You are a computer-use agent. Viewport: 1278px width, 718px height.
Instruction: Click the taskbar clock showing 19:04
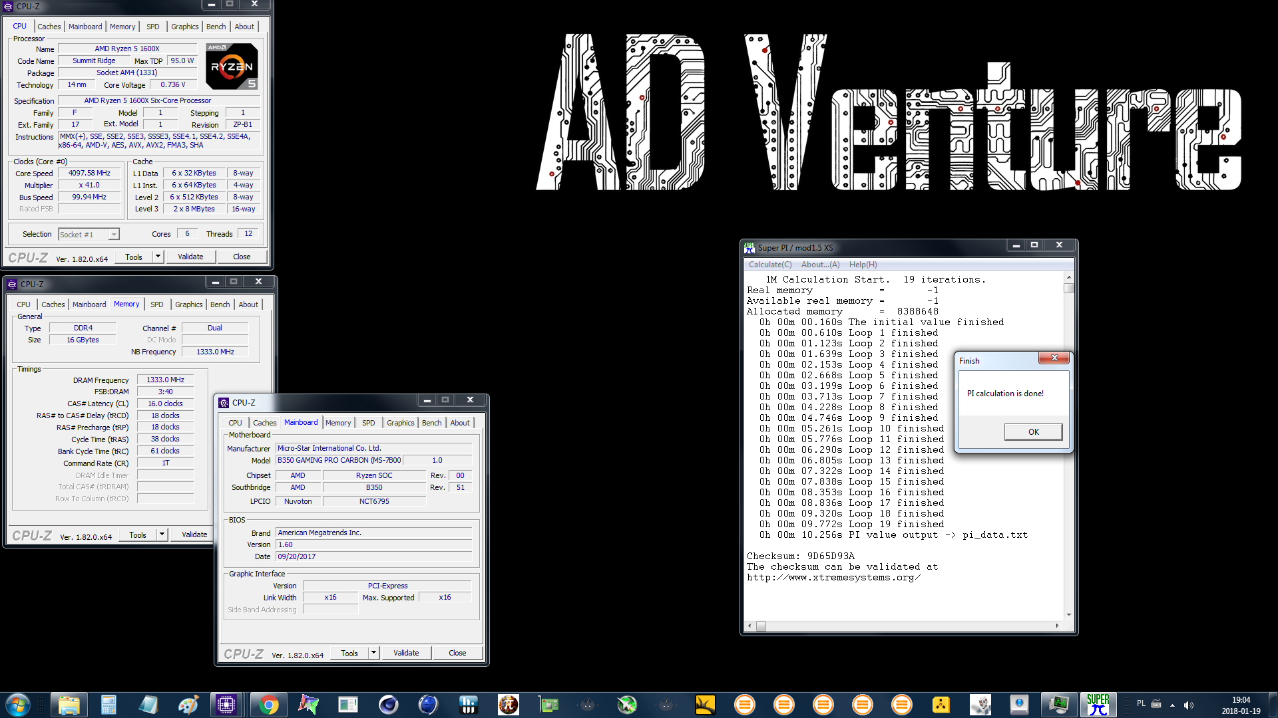tap(1241, 705)
